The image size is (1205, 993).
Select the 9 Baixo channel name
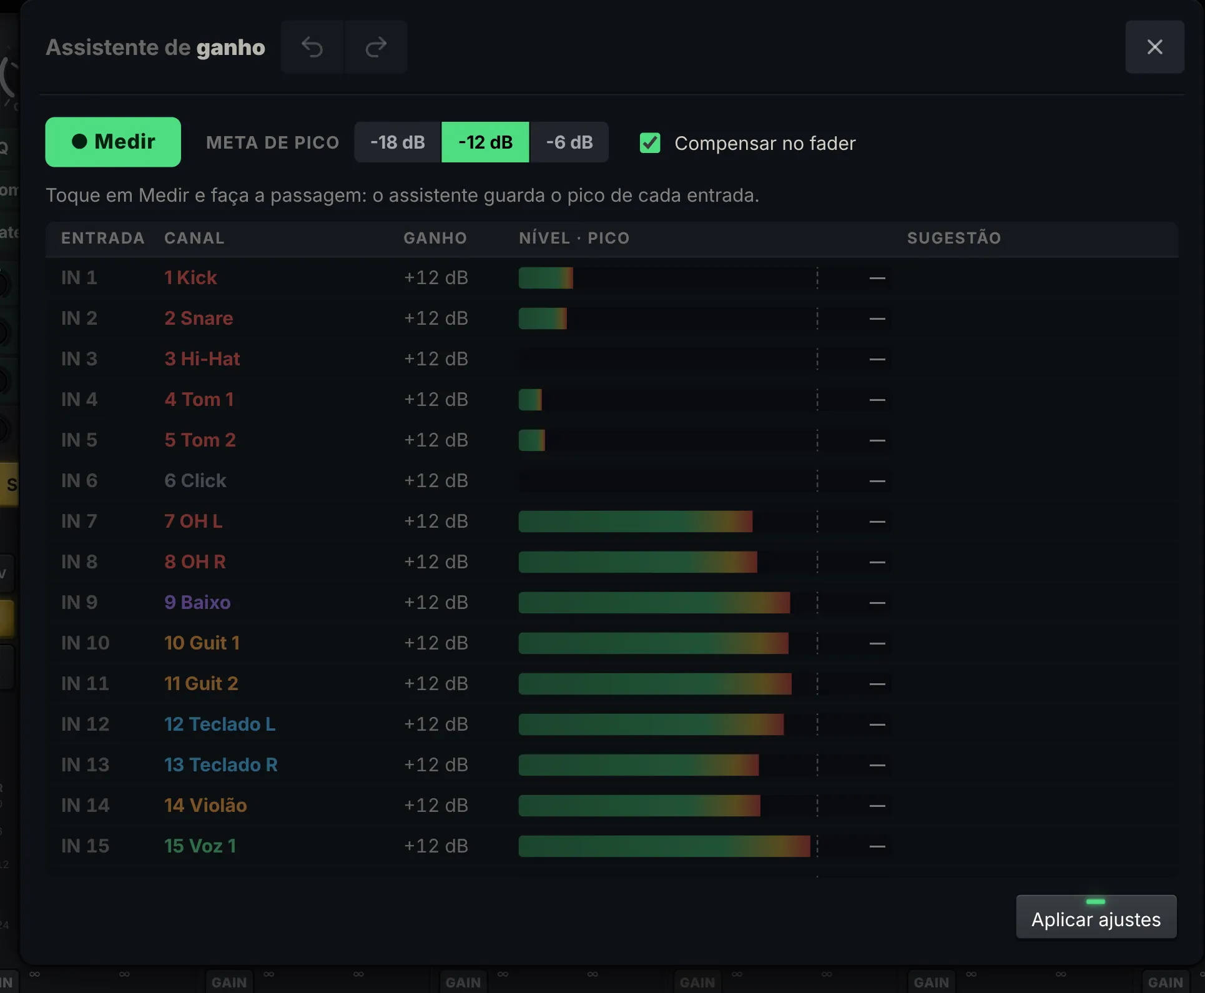click(x=197, y=603)
